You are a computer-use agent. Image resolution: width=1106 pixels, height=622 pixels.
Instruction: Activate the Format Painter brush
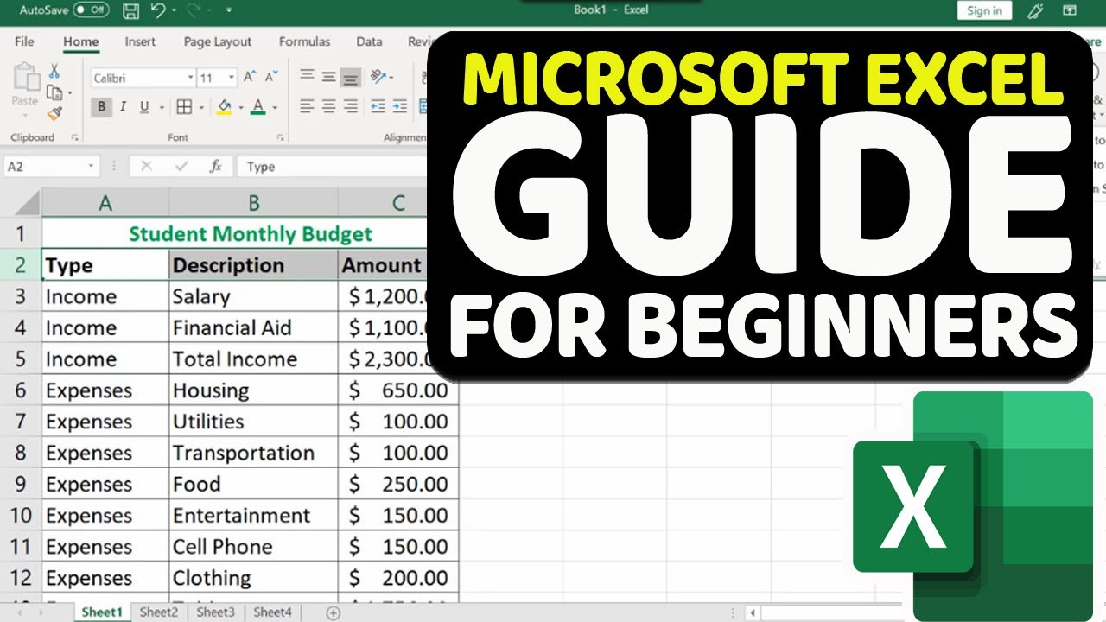(x=54, y=113)
